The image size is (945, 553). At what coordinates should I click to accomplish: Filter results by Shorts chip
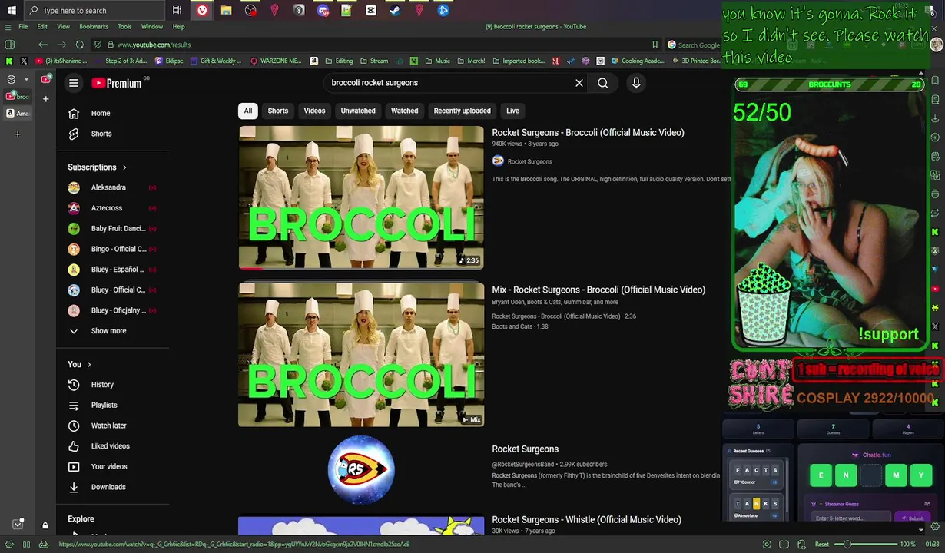[x=278, y=111]
